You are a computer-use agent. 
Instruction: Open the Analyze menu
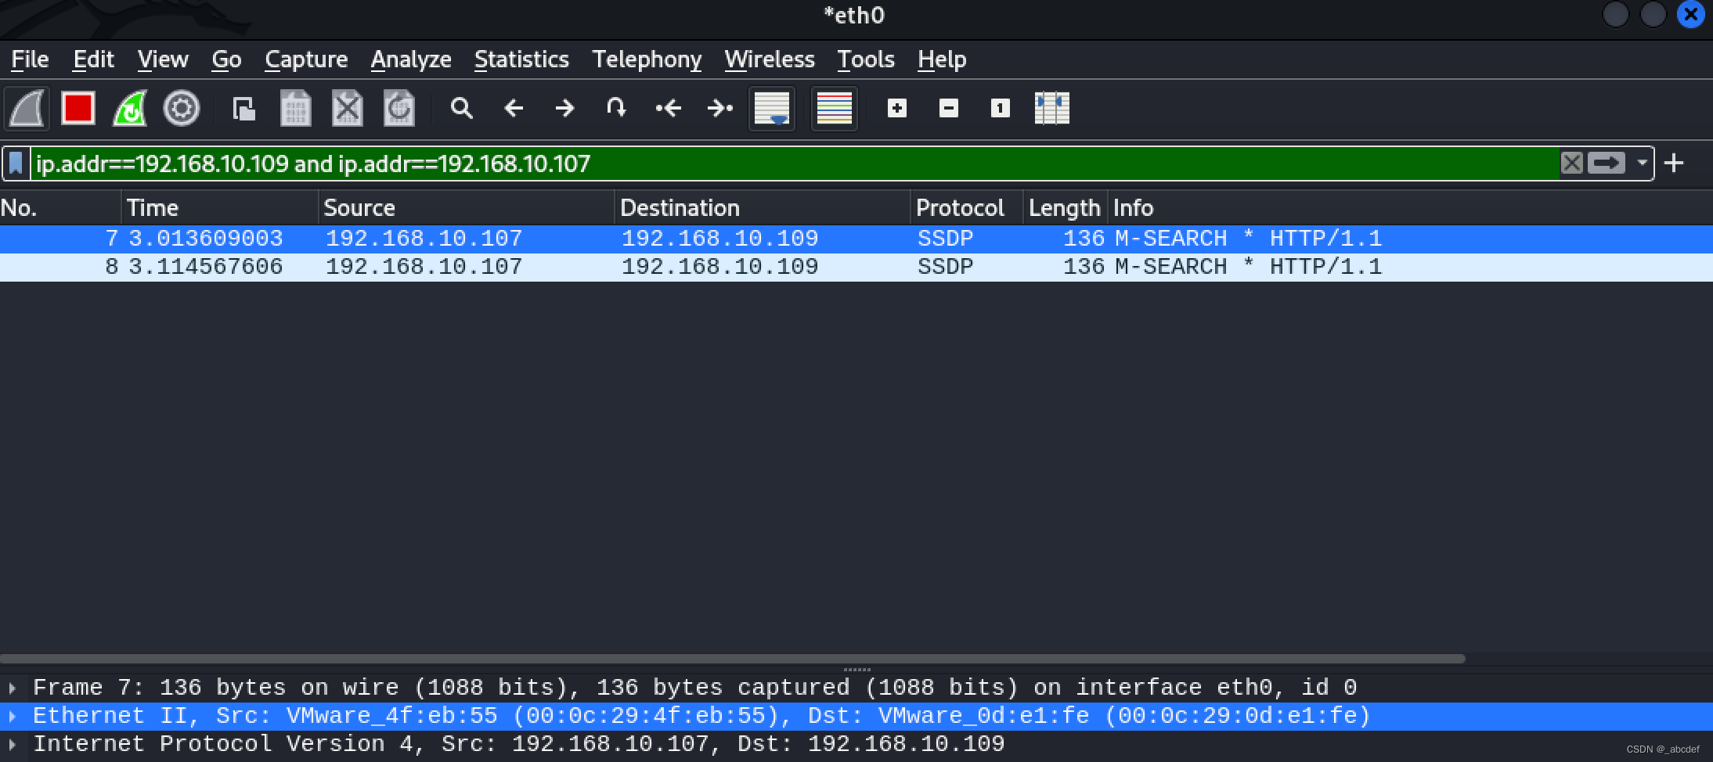[x=411, y=59]
